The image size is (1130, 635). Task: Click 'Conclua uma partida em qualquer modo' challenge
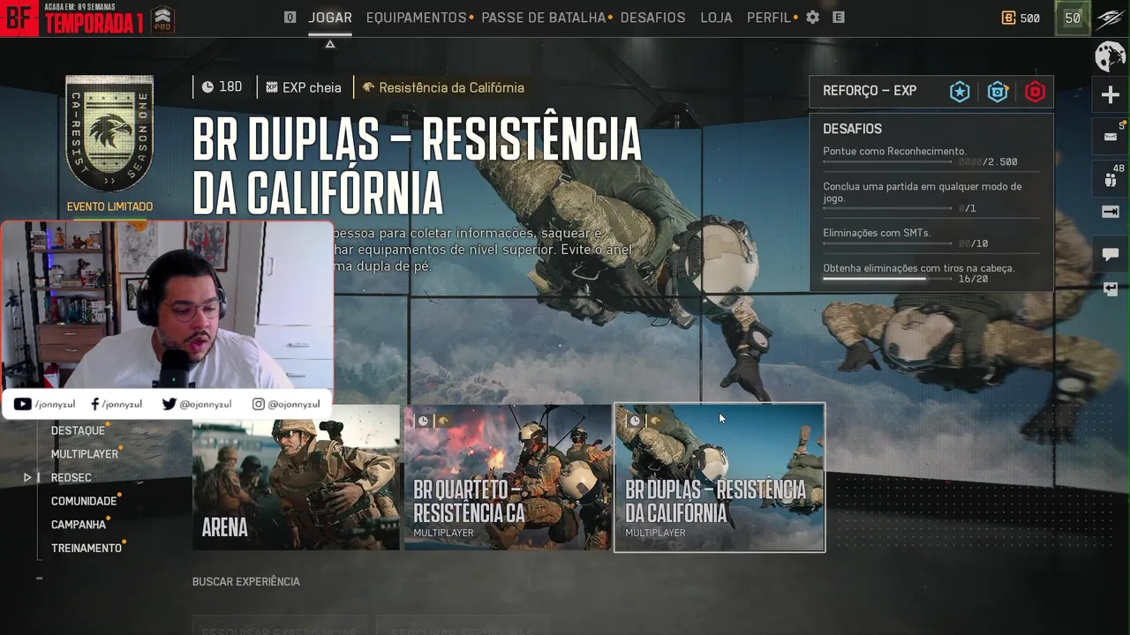(x=922, y=192)
